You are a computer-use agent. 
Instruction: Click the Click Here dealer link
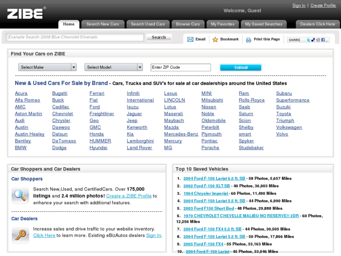44,235
